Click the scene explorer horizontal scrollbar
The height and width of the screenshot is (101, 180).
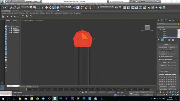[x=13, y=86]
